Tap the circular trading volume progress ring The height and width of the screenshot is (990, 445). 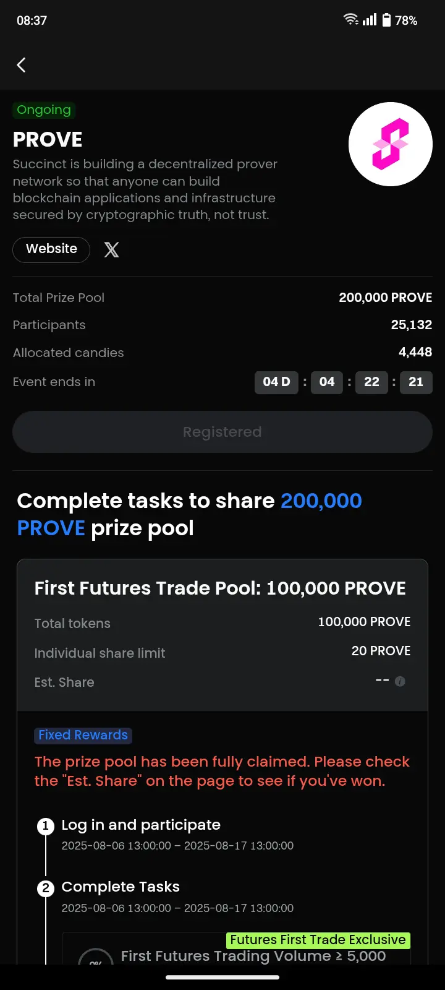[96, 957]
